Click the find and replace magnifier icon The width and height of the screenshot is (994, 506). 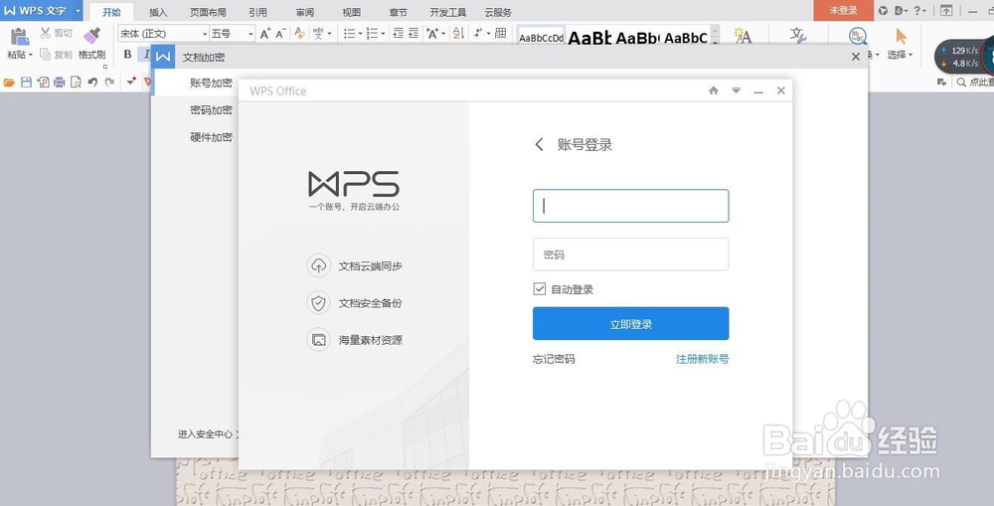tap(858, 36)
